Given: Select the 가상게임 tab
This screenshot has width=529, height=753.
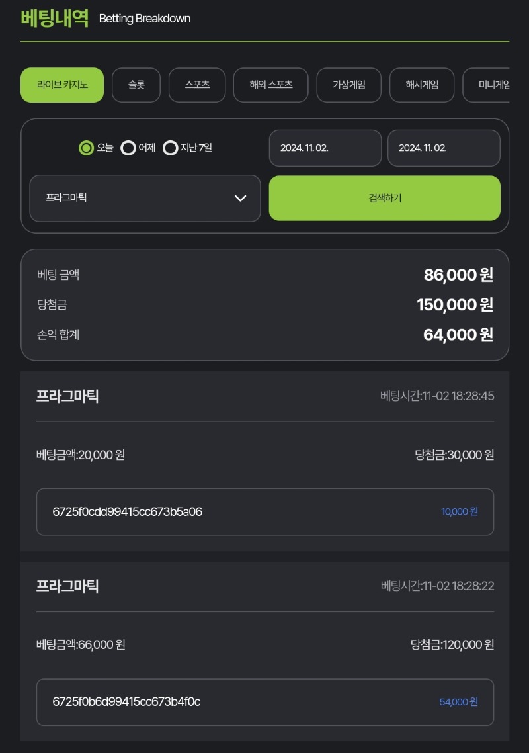Looking at the screenshot, I should (349, 85).
